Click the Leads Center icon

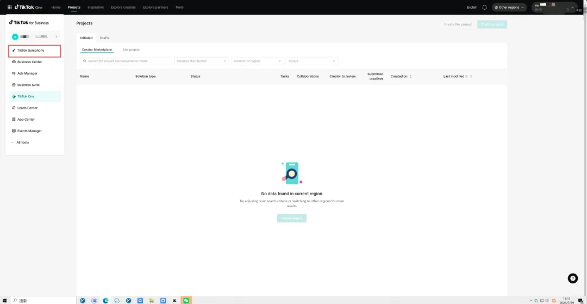(x=14, y=108)
